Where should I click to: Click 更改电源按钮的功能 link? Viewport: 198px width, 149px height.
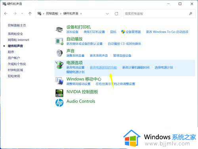(x=103, y=67)
